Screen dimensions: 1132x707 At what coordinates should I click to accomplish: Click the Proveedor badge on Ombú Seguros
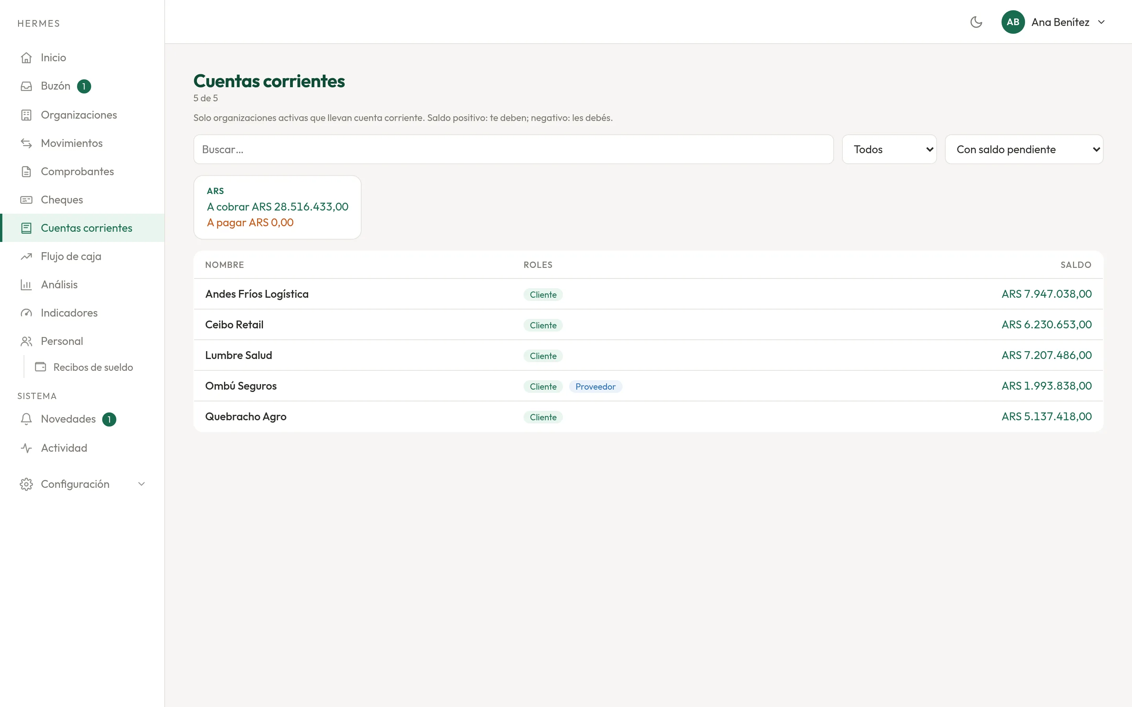click(595, 387)
